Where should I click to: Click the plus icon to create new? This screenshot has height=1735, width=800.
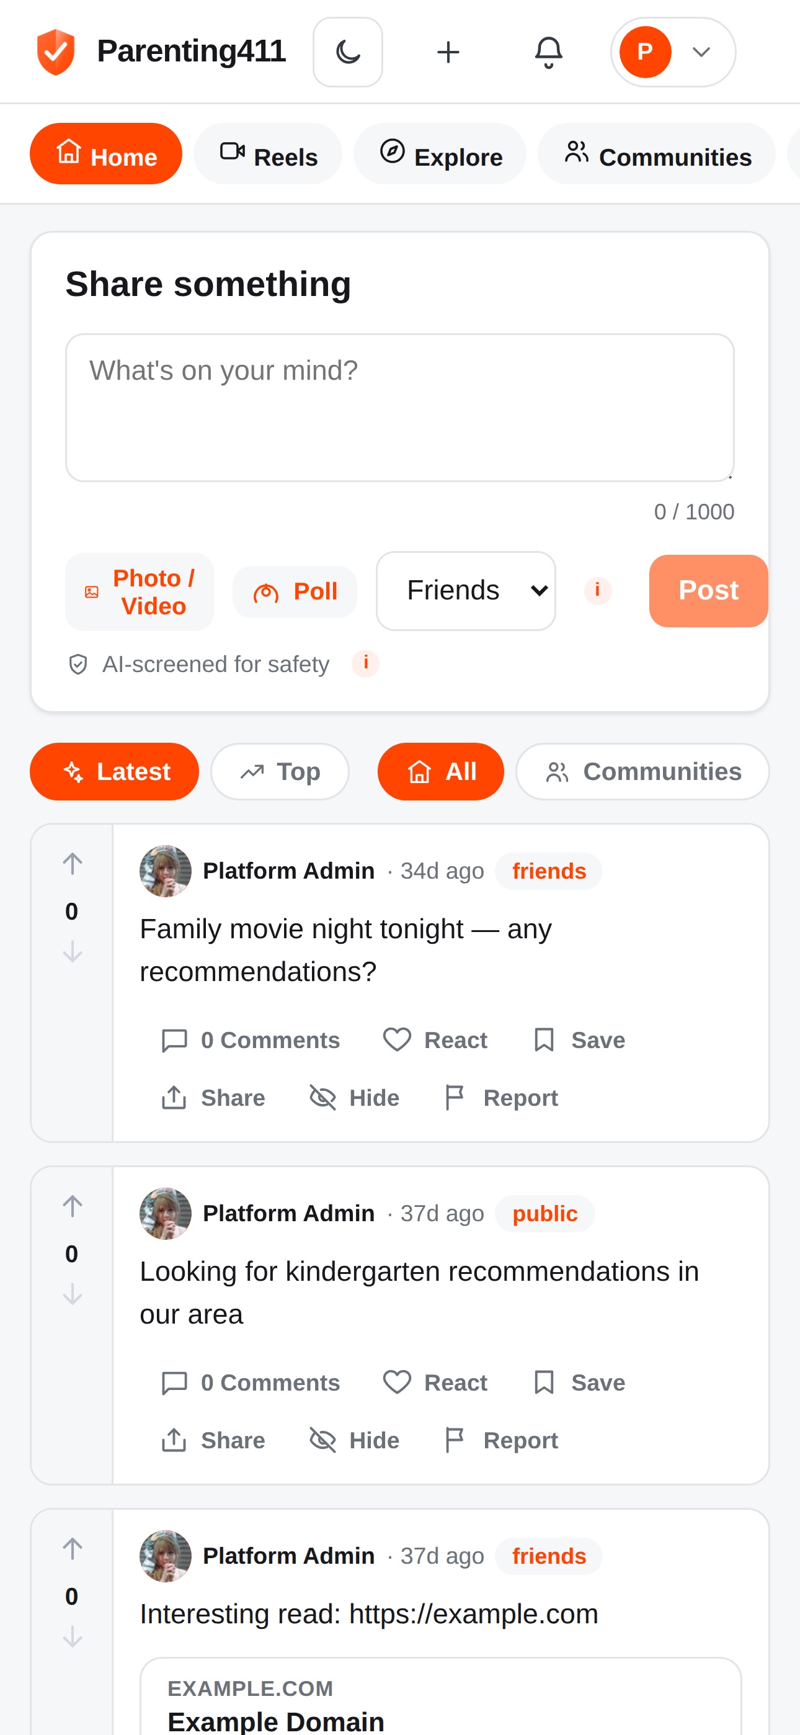448,52
